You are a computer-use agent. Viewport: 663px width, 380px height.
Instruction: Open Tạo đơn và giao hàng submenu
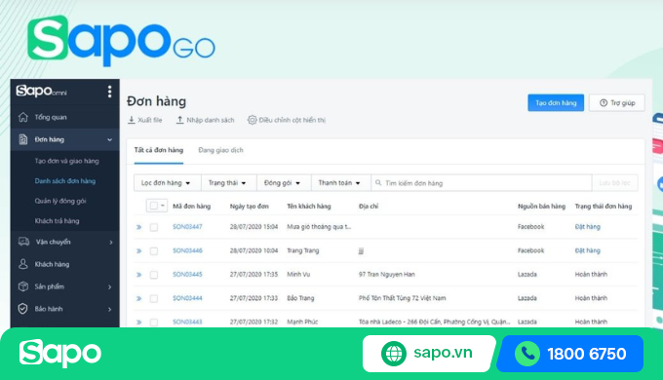click(x=67, y=161)
